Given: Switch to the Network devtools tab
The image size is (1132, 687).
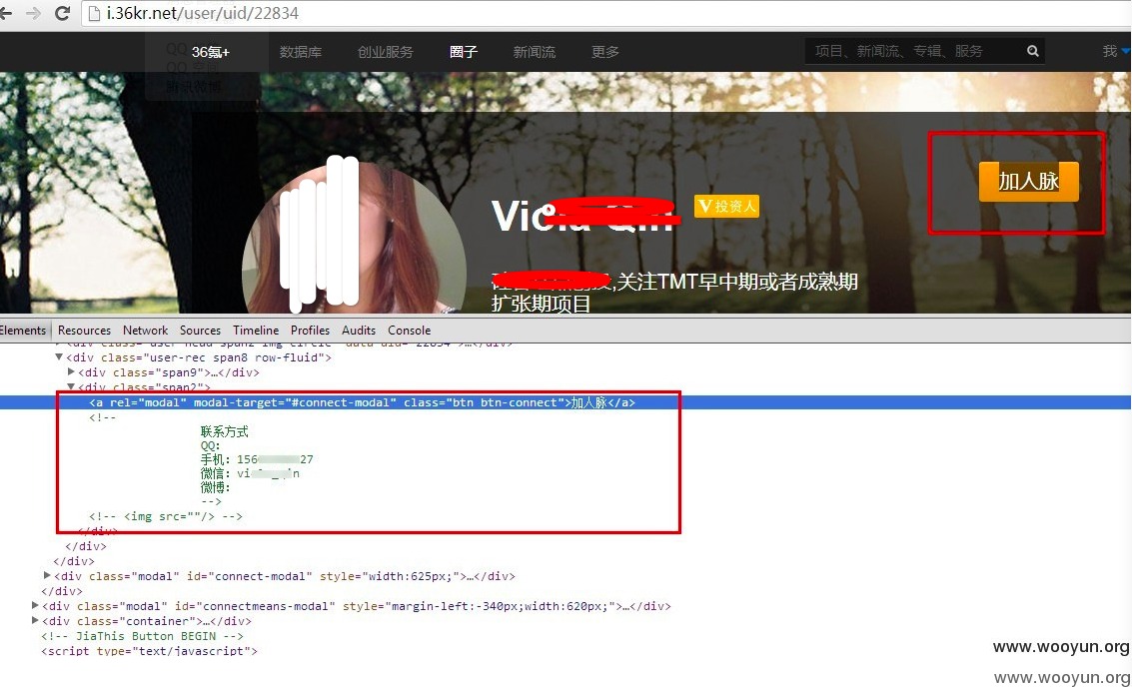Looking at the screenshot, I should 145,330.
